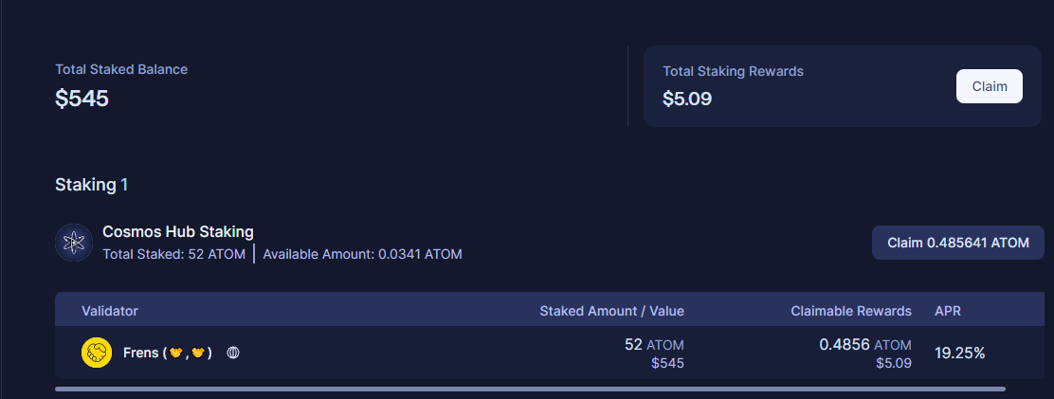Click the Staked Amount / Value column header
This screenshot has width=1054, height=399.
[611, 311]
